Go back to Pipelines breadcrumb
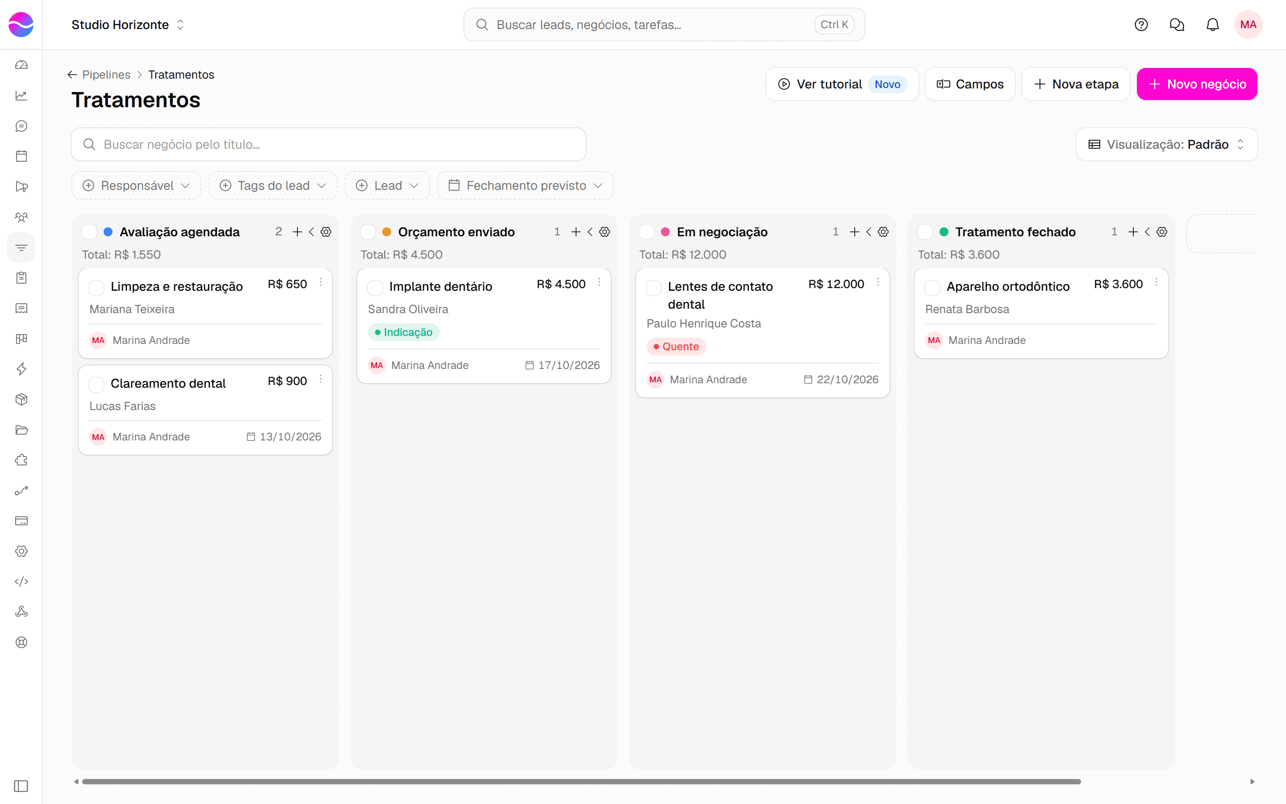 [x=106, y=75]
